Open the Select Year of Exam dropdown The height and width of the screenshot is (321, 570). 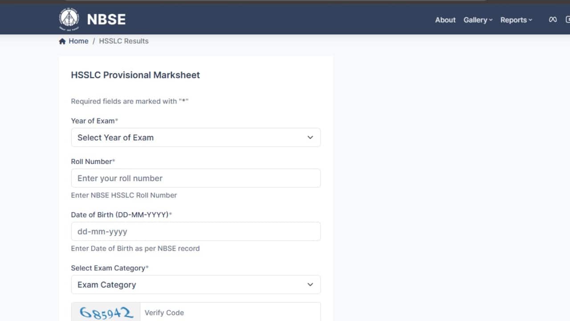(196, 137)
